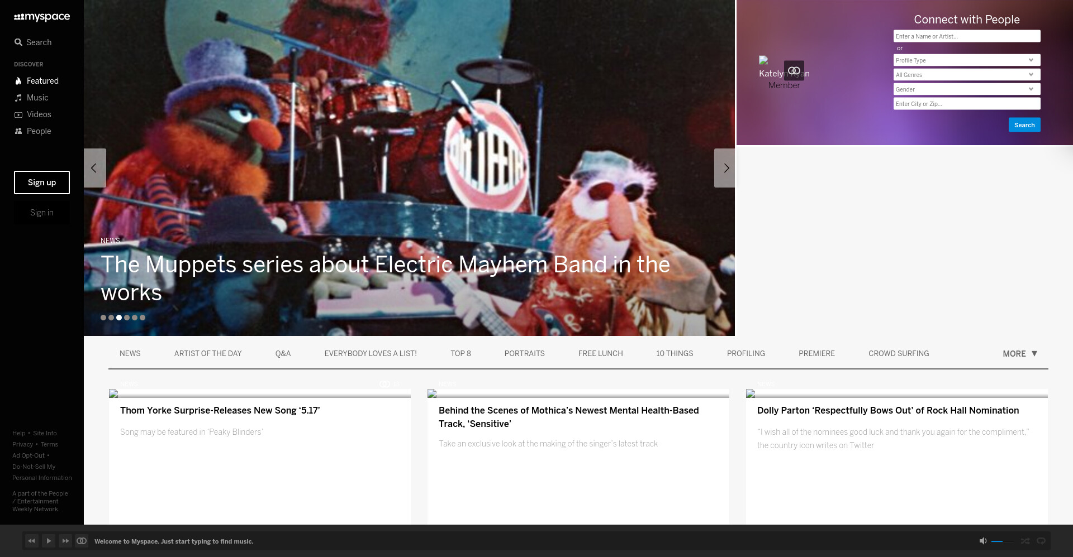The image size is (1073, 557).
Task: Click the player previous track button
Action: [32, 541]
